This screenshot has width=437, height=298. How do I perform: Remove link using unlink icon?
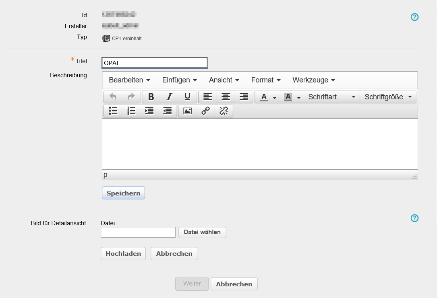click(224, 111)
